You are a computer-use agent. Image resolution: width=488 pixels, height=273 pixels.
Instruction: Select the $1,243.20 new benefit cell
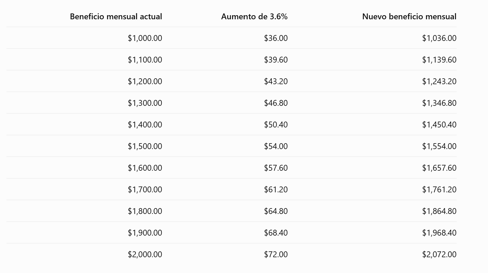[439, 81]
